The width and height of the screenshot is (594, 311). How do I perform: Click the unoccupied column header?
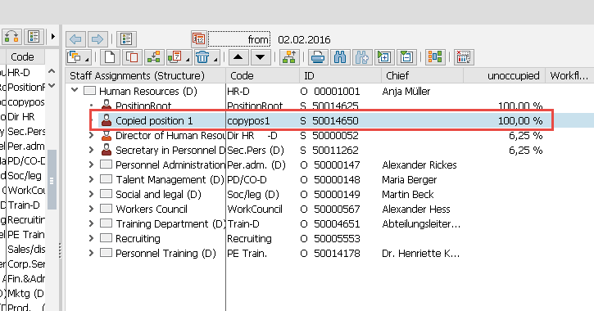pyautogui.click(x=504, y=75)
